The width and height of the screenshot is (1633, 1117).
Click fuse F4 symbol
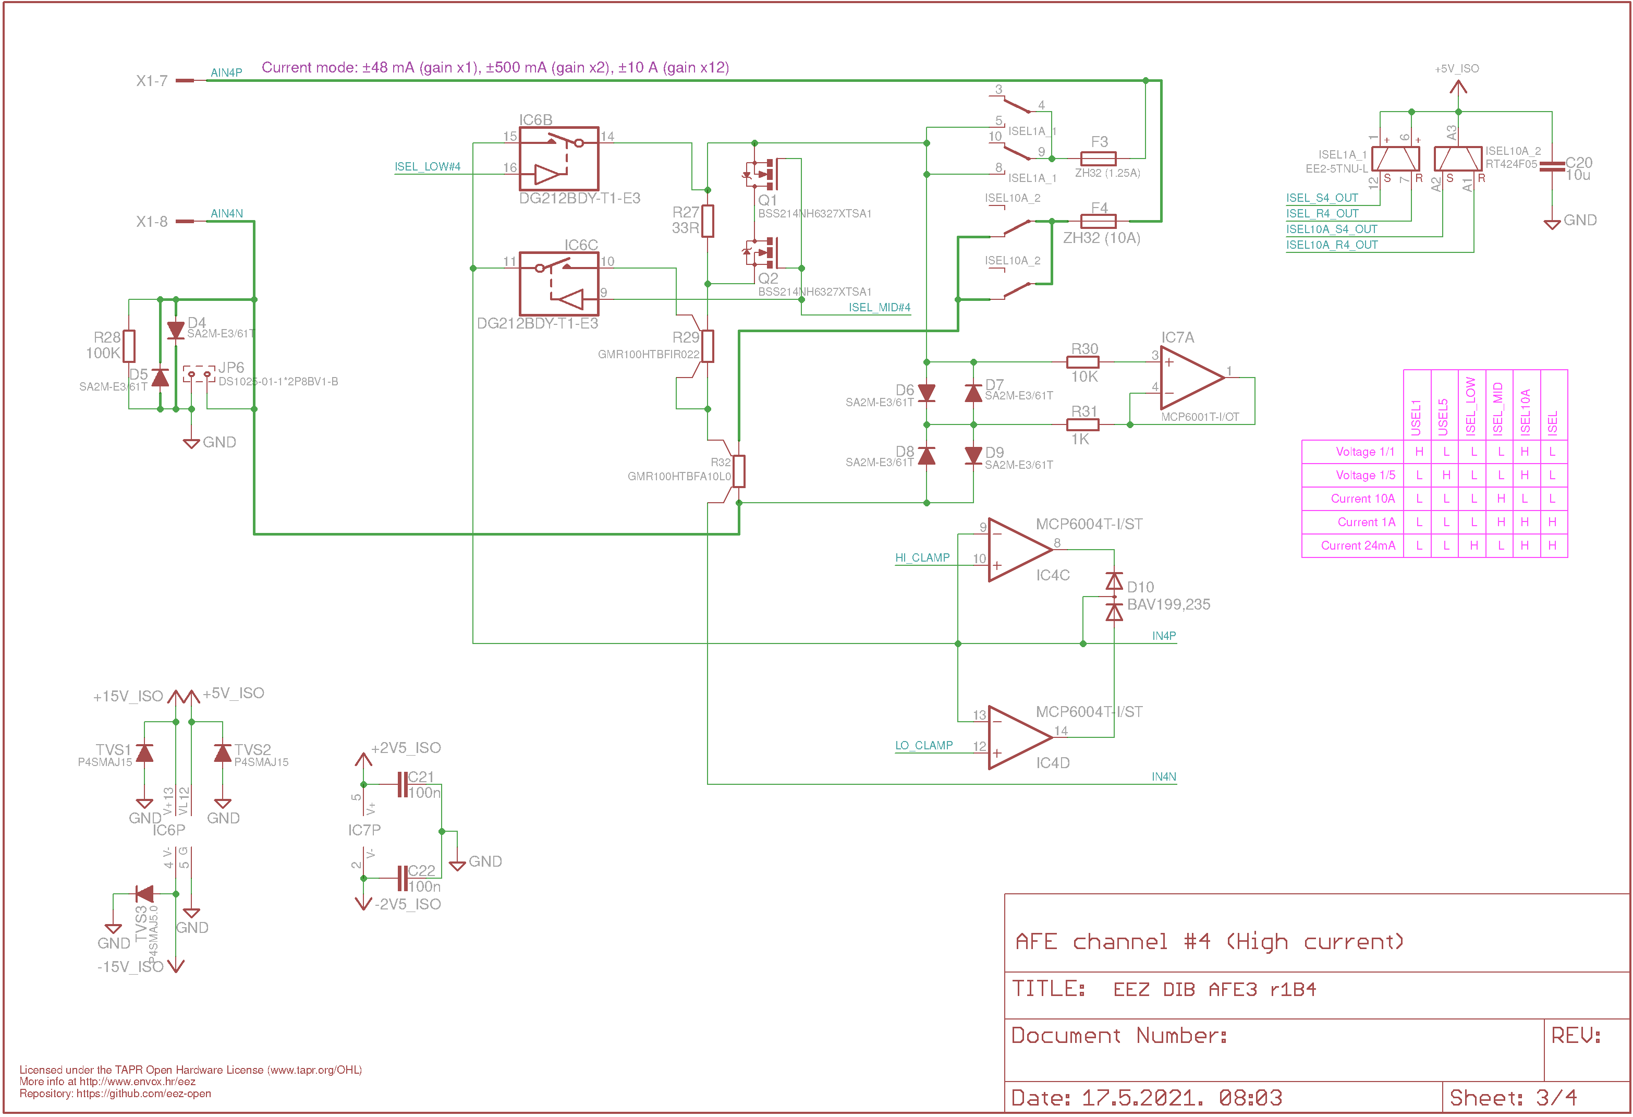click(x=1098, y=221)
